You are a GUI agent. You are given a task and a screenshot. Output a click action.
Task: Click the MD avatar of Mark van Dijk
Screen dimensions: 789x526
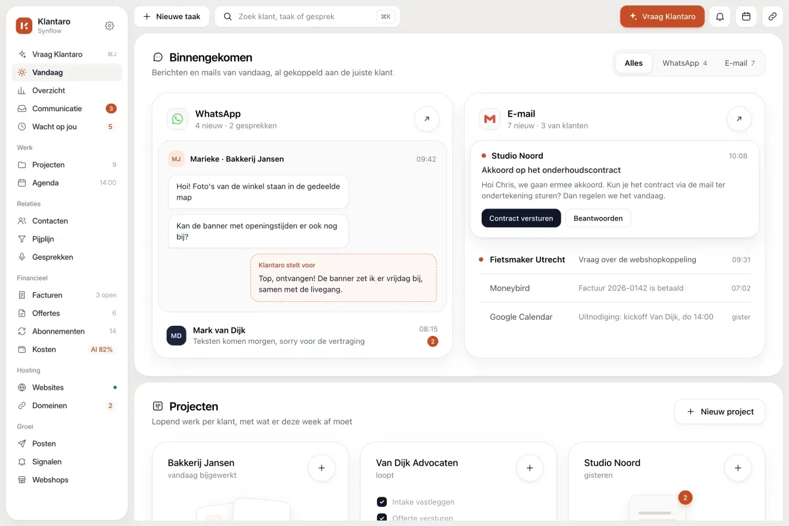pos(176,336)
